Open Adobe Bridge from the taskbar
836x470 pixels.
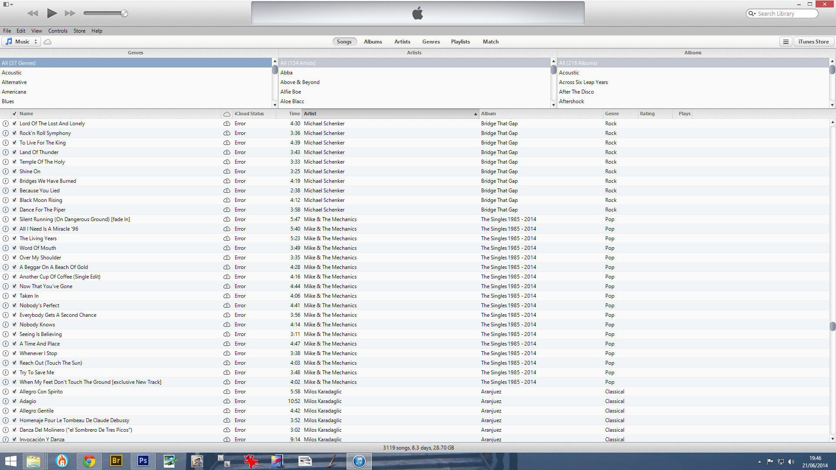click(116, 461)
